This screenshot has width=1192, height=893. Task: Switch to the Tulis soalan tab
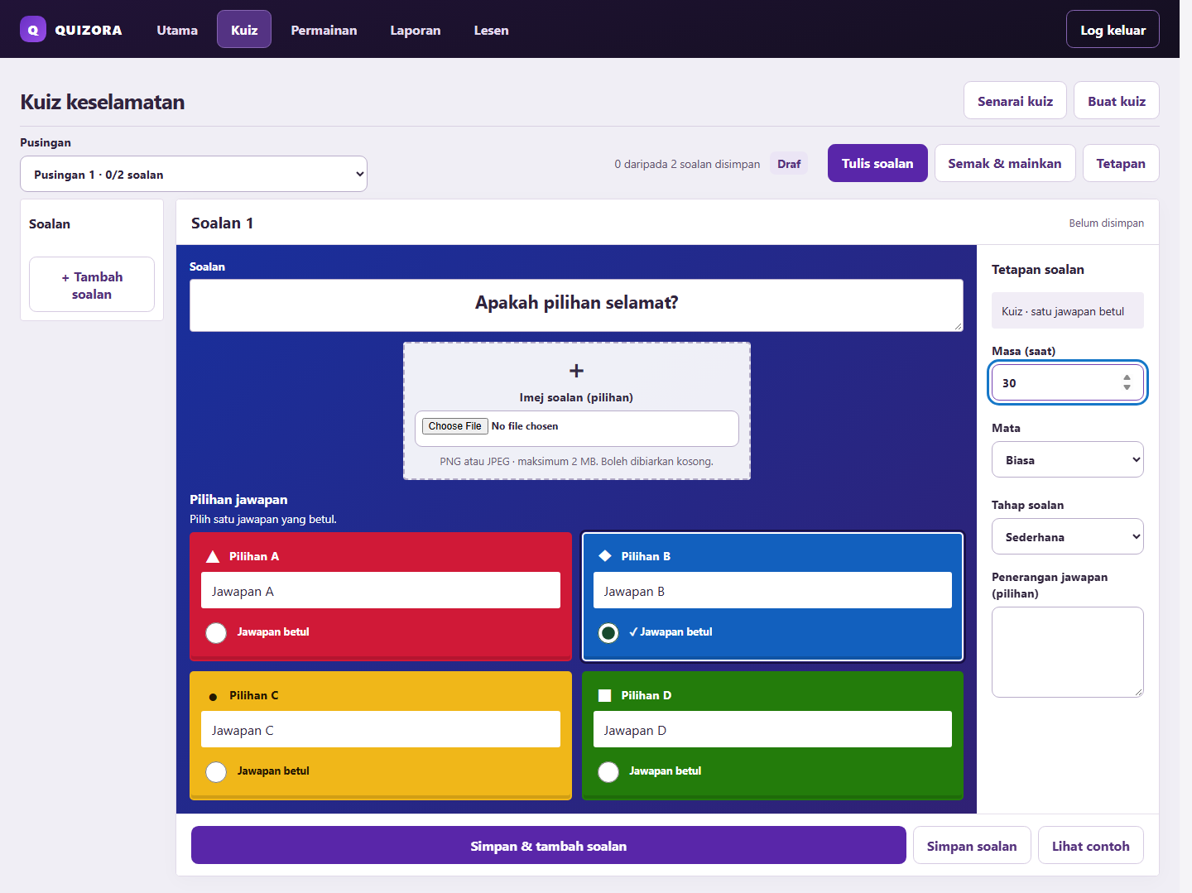click(x=877, y=163)
